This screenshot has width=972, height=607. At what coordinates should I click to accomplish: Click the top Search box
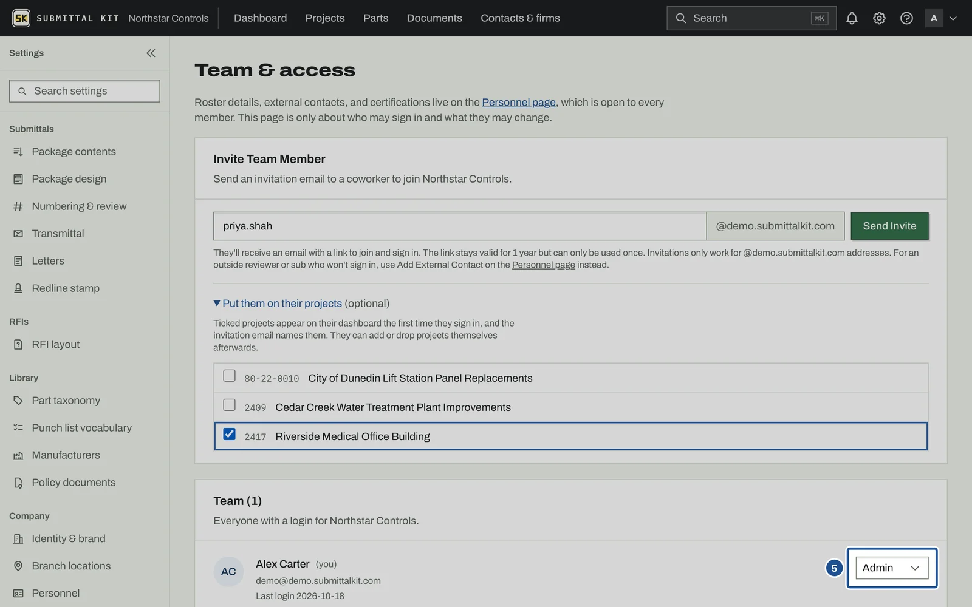(751, 18)
